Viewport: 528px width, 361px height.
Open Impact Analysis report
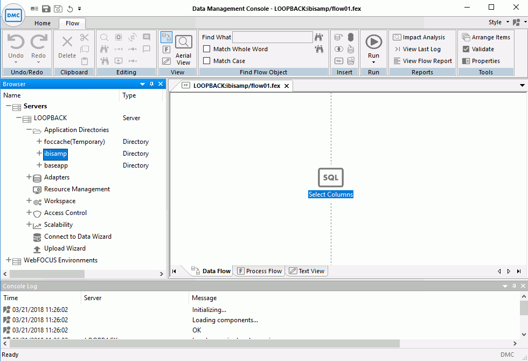419,37
